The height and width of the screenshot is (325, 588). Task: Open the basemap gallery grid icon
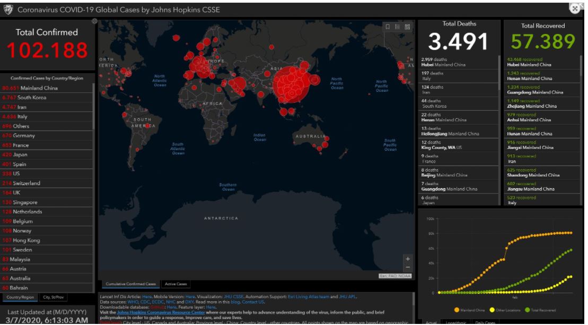tap(407, 27)
